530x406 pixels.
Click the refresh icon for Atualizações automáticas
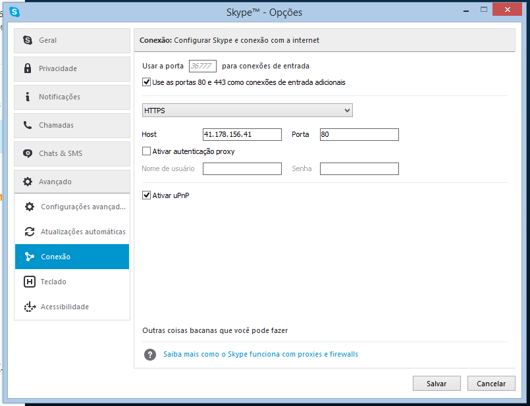pyautogui.click(x=30, y=232)
